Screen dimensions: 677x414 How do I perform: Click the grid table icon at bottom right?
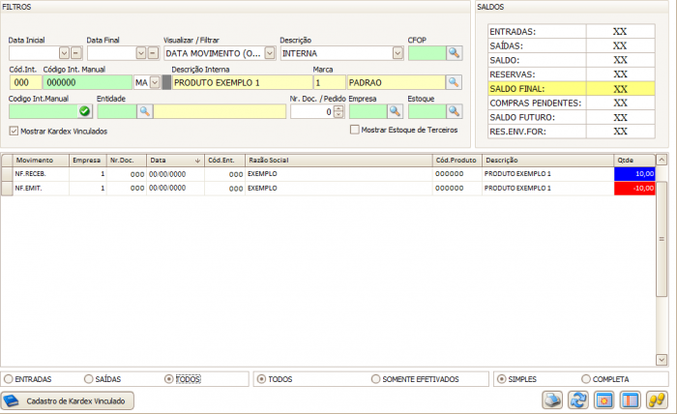click(631, 399)
